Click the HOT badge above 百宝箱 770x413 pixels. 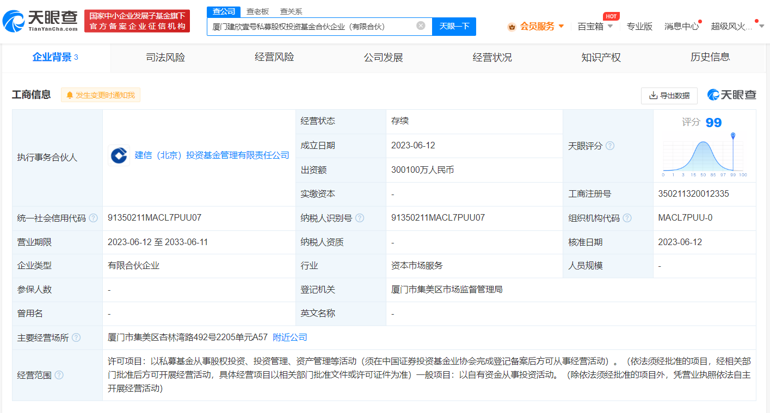coord(611,16)
